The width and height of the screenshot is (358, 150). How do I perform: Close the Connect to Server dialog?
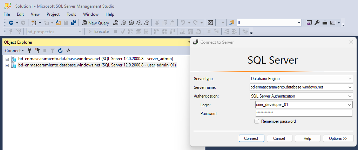click(351, 42)
